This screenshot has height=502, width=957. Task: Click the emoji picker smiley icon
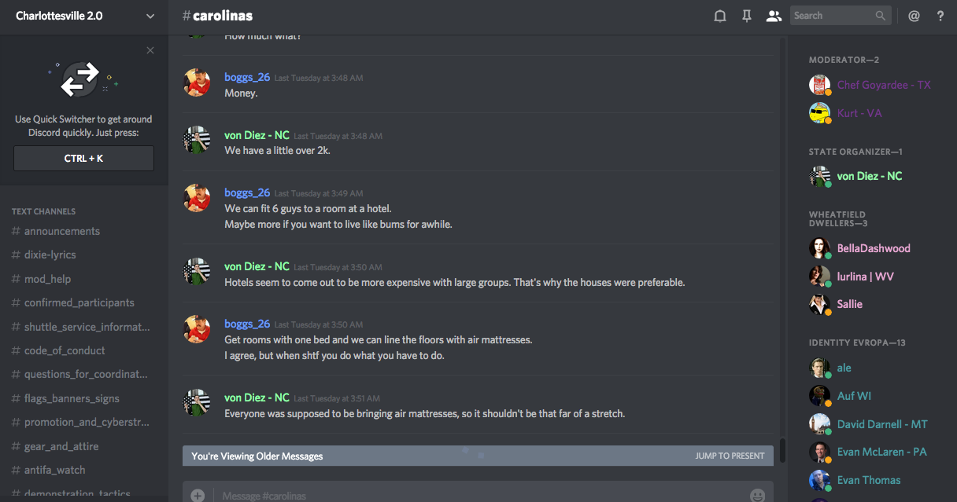tap(757, 495)
